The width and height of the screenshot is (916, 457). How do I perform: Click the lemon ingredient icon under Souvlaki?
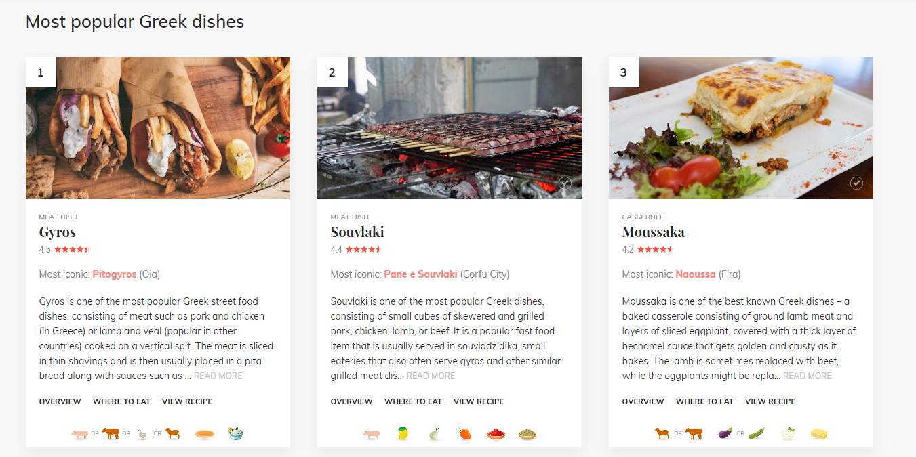403,434
